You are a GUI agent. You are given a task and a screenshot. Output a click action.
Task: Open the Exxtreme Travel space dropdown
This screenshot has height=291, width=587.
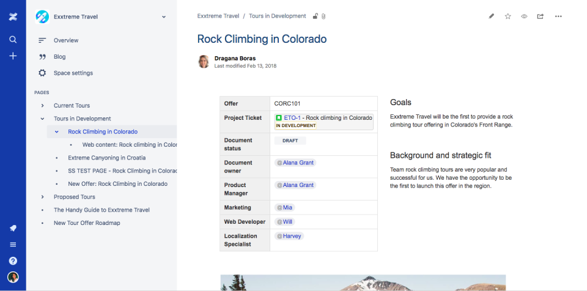164,17
